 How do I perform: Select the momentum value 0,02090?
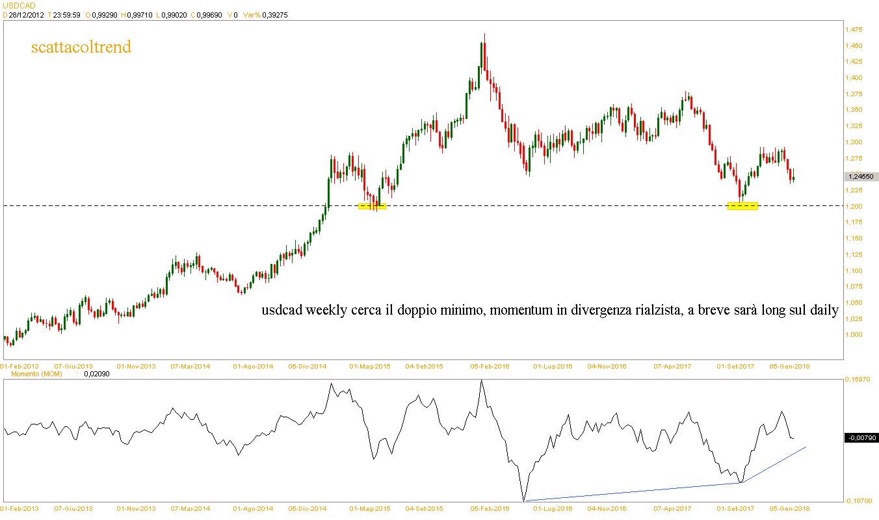[97, 374]
